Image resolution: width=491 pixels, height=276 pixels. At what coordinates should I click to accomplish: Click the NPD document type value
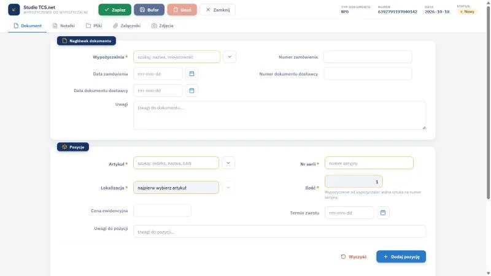click(x=345, y=12)
